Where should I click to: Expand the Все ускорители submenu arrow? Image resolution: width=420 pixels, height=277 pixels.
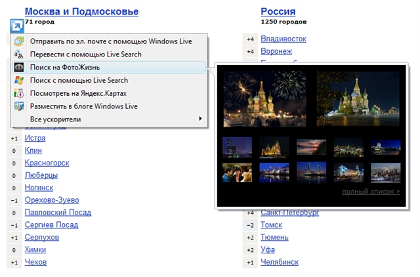[200, 119]
